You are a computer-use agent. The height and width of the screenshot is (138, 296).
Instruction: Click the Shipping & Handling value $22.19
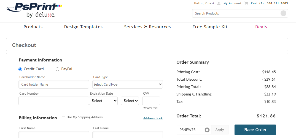pyautogui.click(x=270, y=94)
